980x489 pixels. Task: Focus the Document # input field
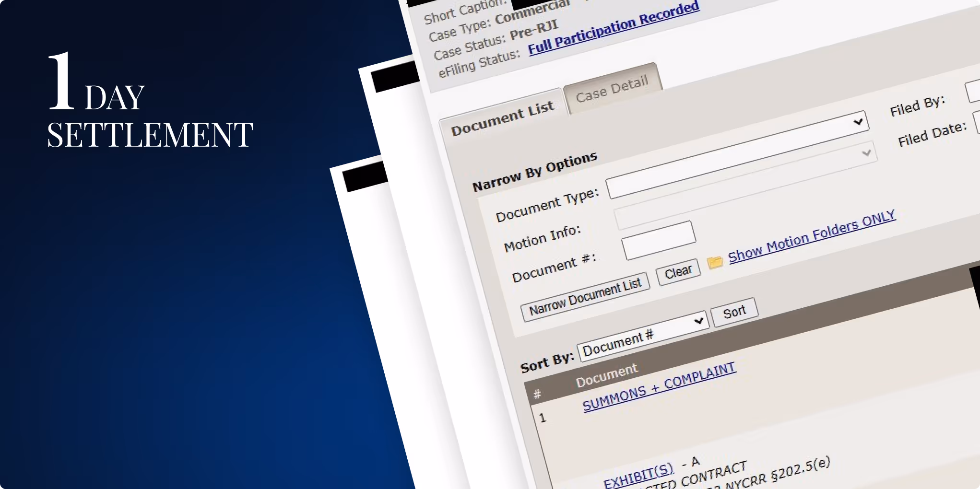pyautogui.click(x=659, y=240)
